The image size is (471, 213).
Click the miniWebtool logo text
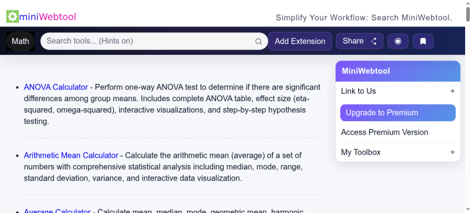click(x=48, y=17)
